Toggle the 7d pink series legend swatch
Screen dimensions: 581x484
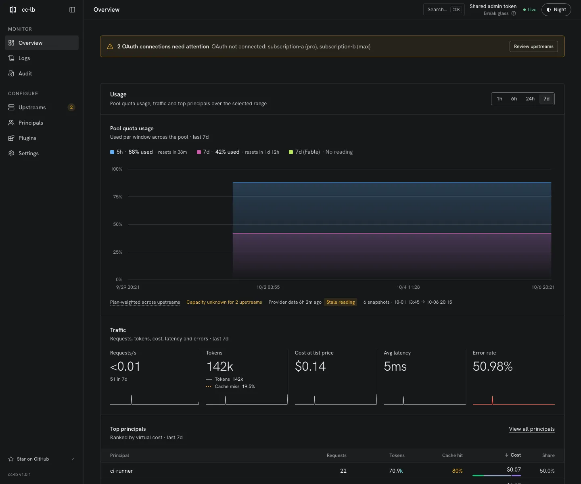pos(199,152)
